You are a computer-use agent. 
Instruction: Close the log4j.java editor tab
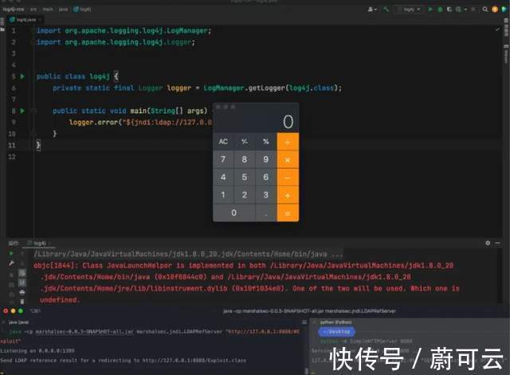pos(40,20)
